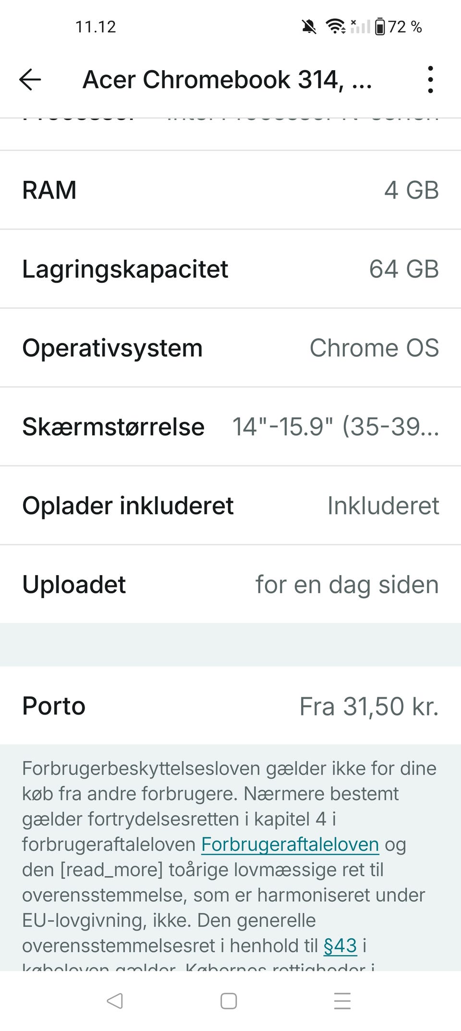Open the three-dot overflow menu
The image size is (461, 1031).
430,79
